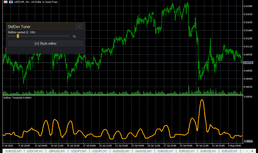Click the StdDev Tuner panel title
This screenshot has height=153, width=258.
19,27
